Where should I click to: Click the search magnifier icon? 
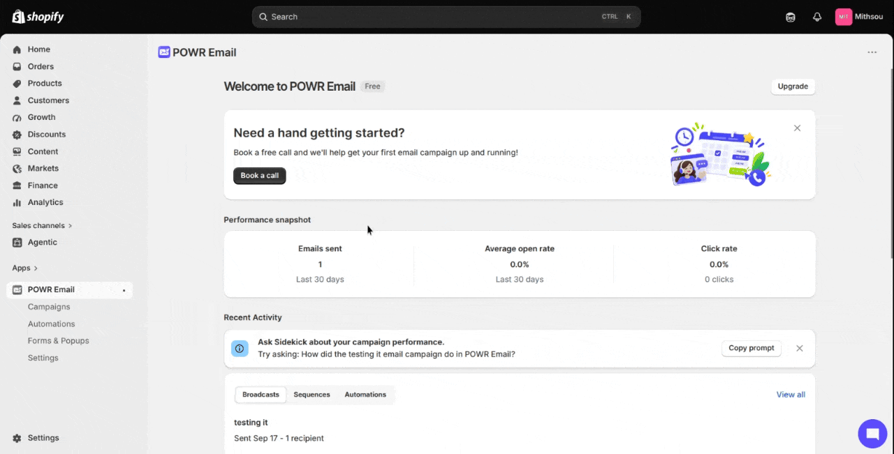pos(263,17)
